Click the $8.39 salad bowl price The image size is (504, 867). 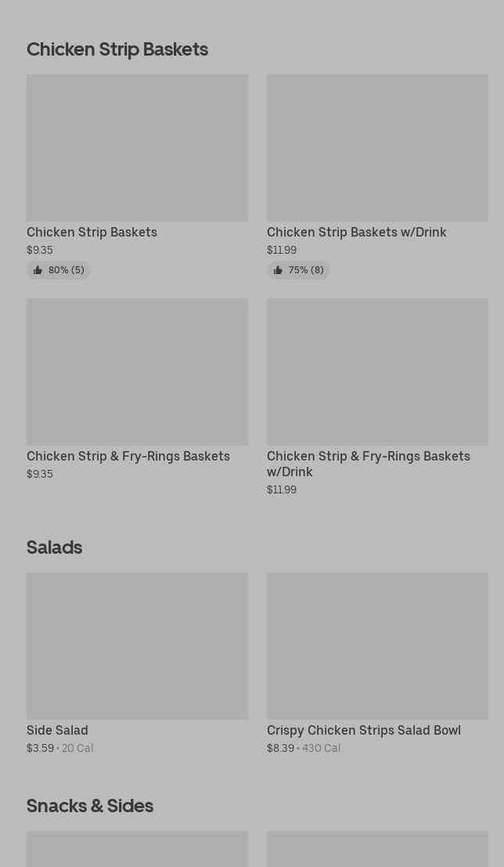280,748
